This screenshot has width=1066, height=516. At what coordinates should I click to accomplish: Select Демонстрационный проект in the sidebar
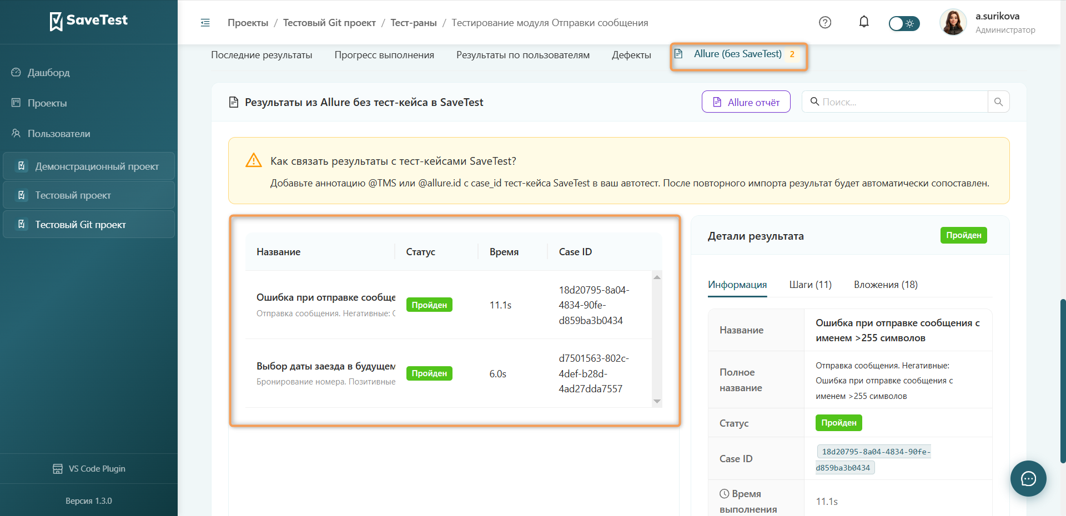(x=89, y=166)
